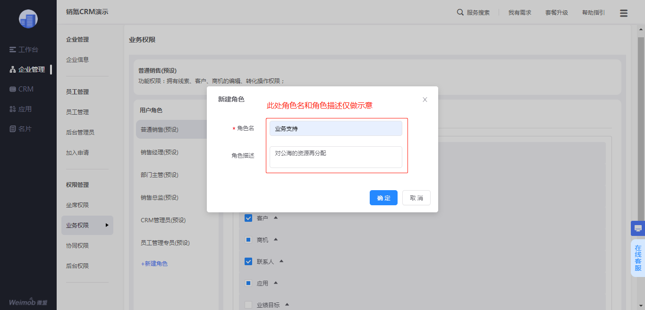Collapse the 商机 permission group arrow
This screenshot has width=645, height=310.
tap(276, 239)
